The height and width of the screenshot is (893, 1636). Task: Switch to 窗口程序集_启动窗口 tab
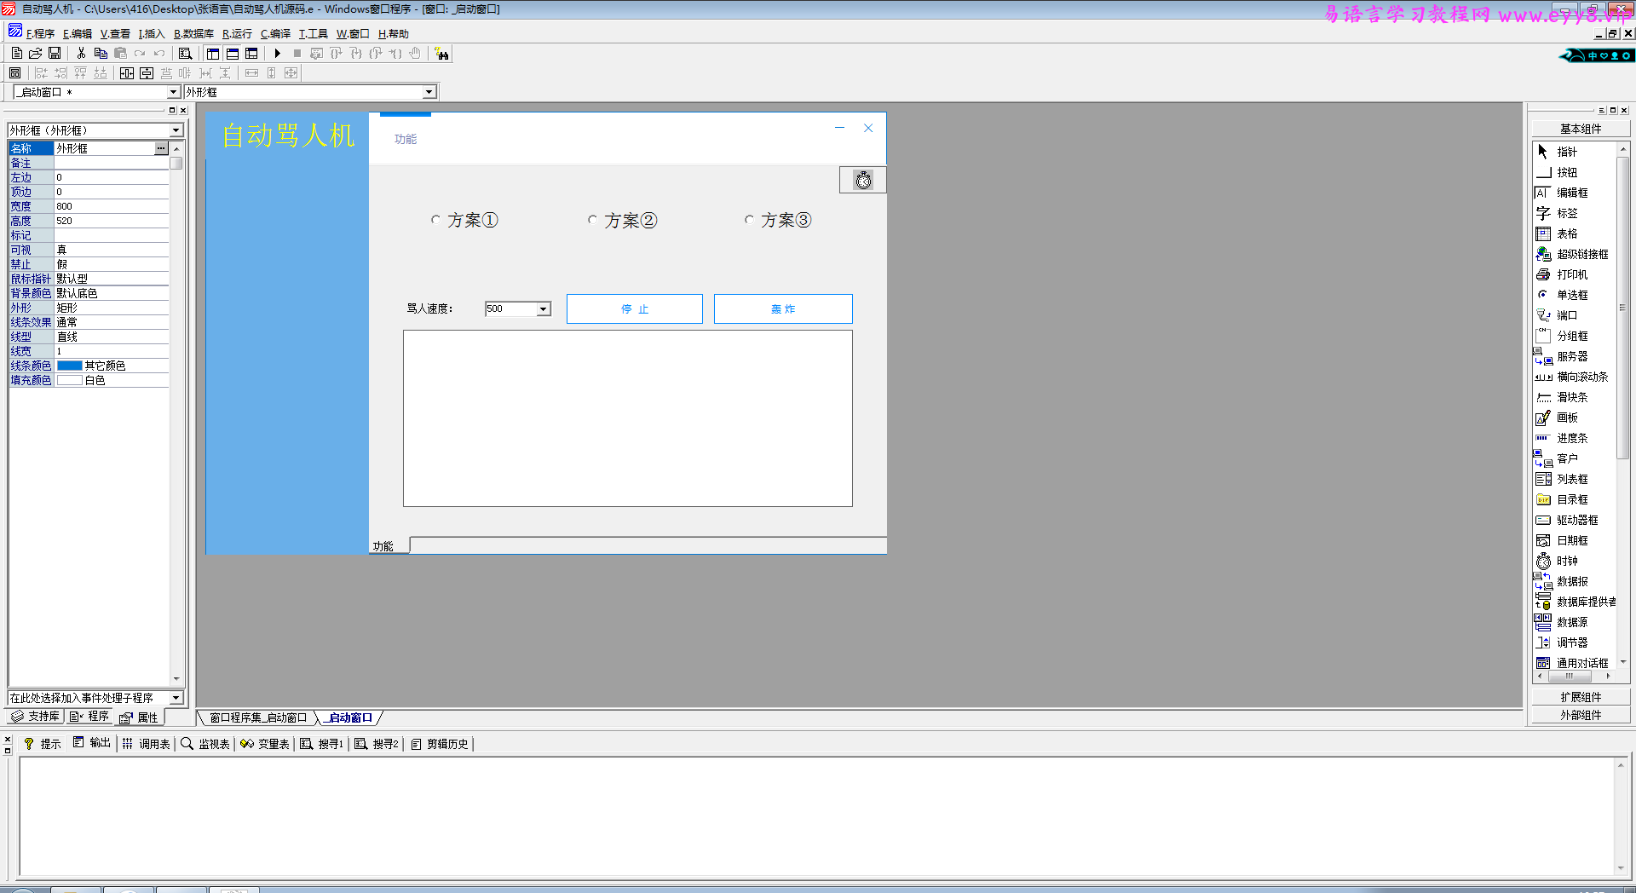[257, 718]
